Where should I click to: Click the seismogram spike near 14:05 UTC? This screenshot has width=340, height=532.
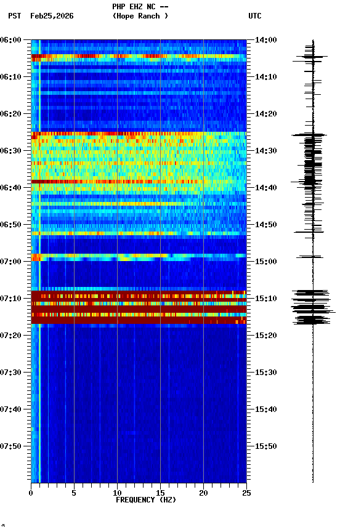point(313,57)
